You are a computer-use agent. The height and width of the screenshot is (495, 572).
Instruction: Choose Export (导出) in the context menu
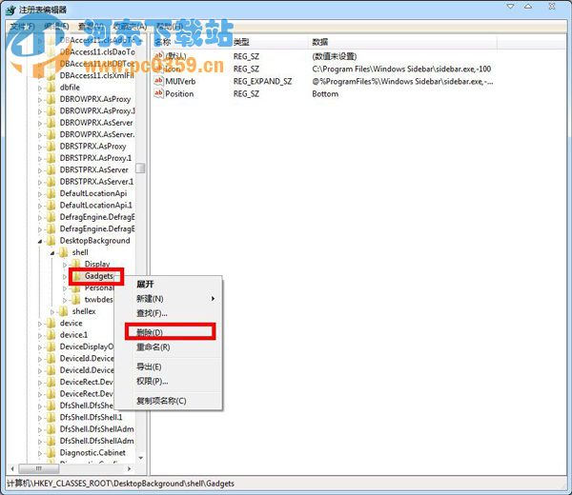click(x=149, y=366)
